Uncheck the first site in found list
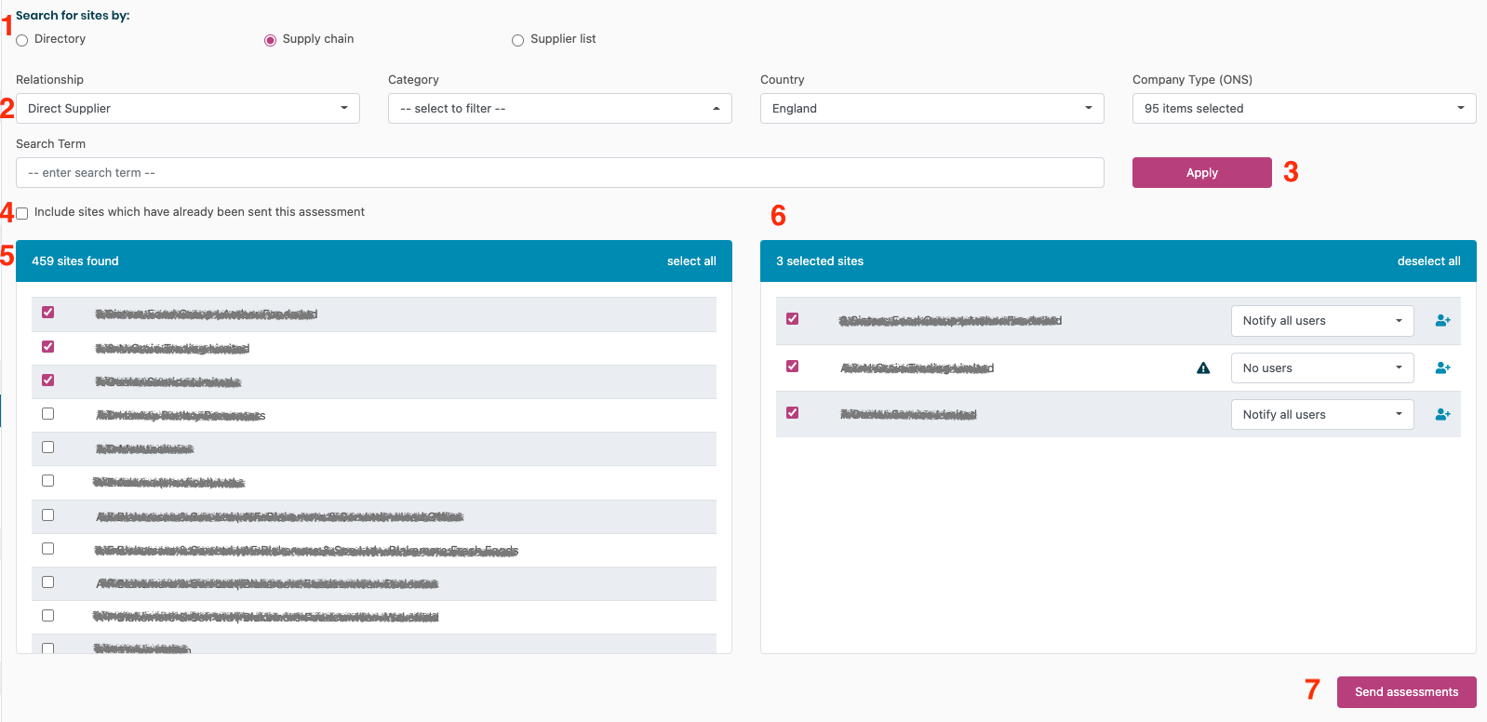 point(48,313)
